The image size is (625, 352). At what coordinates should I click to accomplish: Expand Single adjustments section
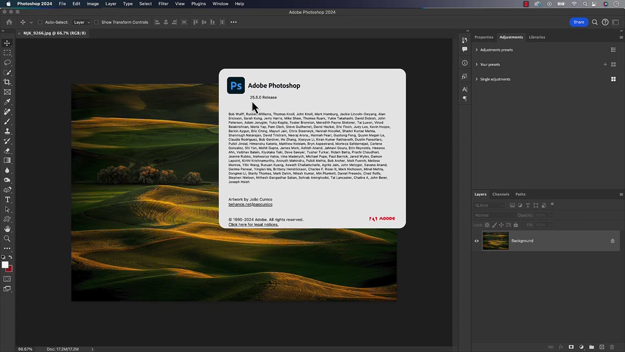477,79
